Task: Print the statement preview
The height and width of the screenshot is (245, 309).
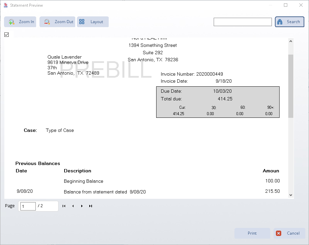Action: pos(252,233)
